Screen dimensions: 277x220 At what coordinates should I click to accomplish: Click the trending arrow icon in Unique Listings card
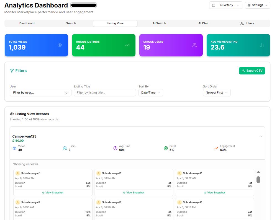click(x=127, y=45)
